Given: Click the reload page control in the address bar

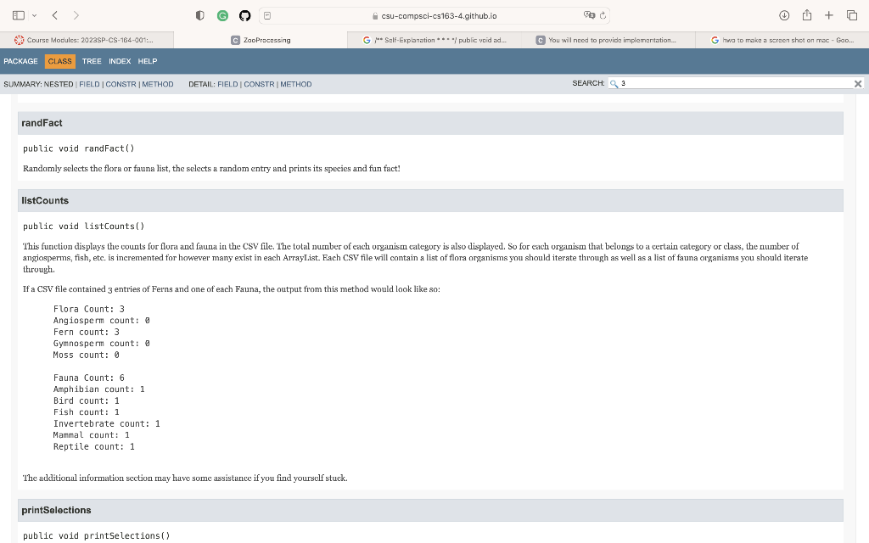Looking at the screenshot, I should pyautogui.click(x=604, y=14).
